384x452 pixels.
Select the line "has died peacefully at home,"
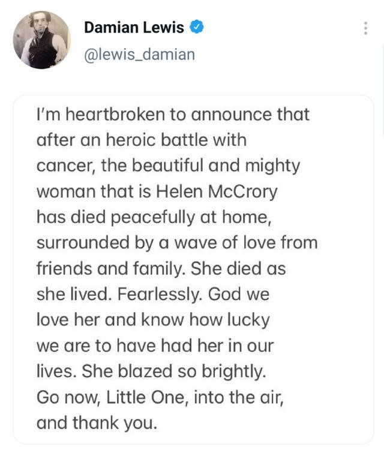click(x=155, y=217)
